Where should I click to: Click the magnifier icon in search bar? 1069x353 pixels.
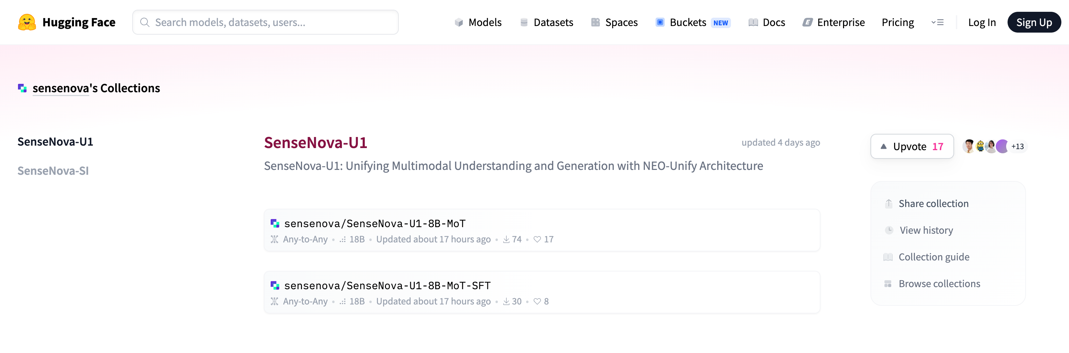[x=144, y=23]
